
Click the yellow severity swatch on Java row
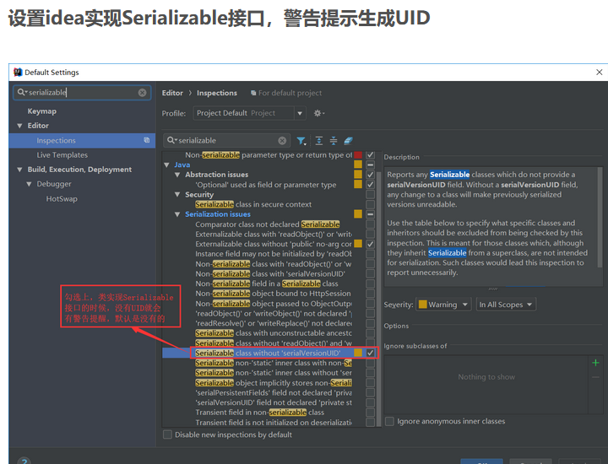[x=358, y=165]
